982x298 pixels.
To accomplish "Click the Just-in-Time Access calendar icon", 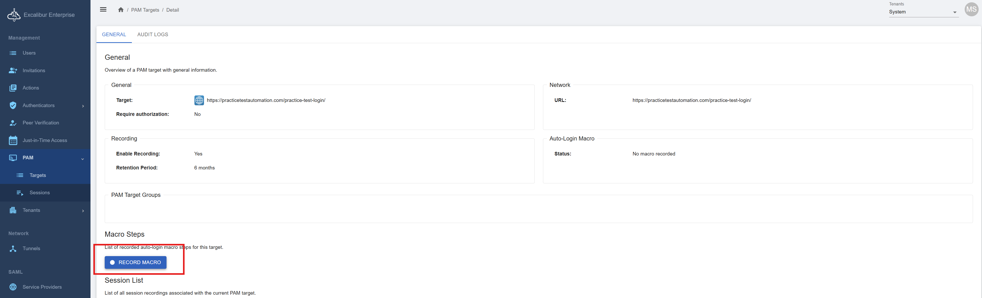I will pos(13,140).
